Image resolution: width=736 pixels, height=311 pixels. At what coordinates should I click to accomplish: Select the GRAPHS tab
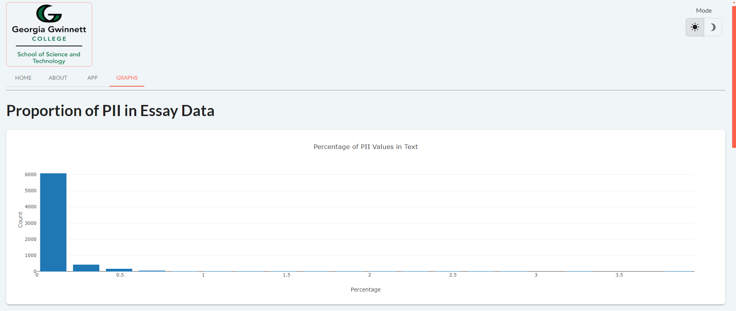tap(127, 78)
